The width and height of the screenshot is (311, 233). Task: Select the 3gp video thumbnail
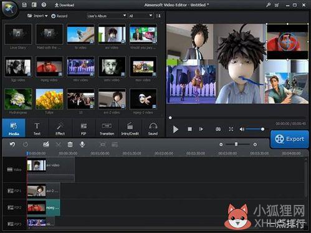click(18, 67)
